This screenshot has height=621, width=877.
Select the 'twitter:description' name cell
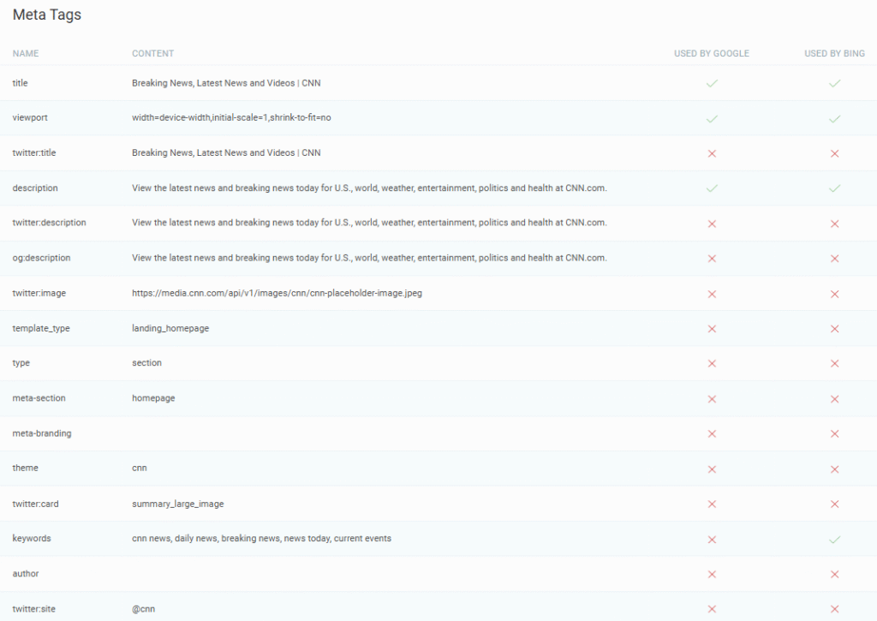49,223
